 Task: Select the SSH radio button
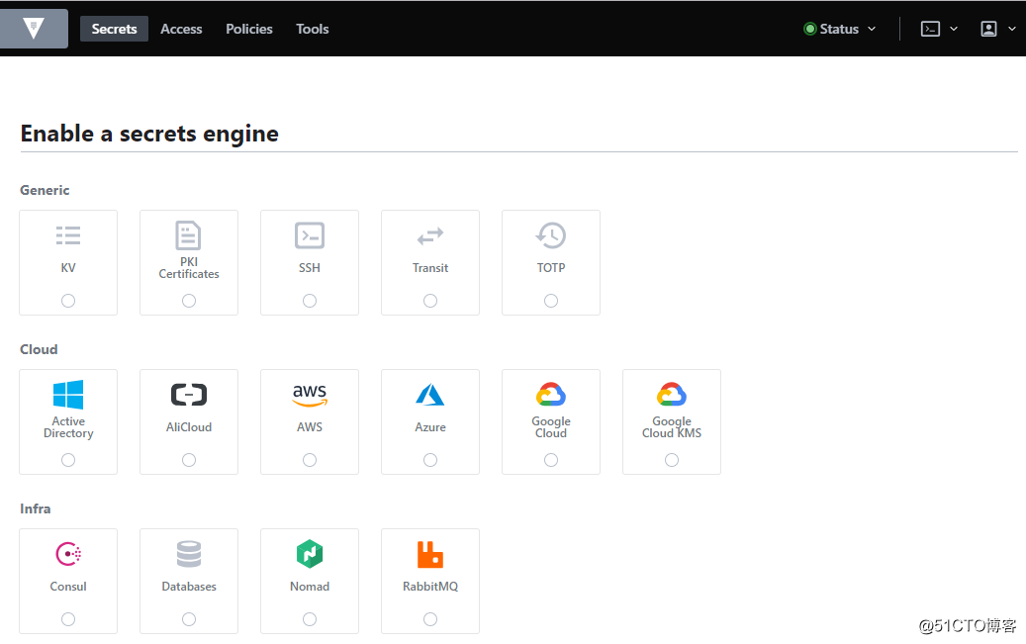310,301
